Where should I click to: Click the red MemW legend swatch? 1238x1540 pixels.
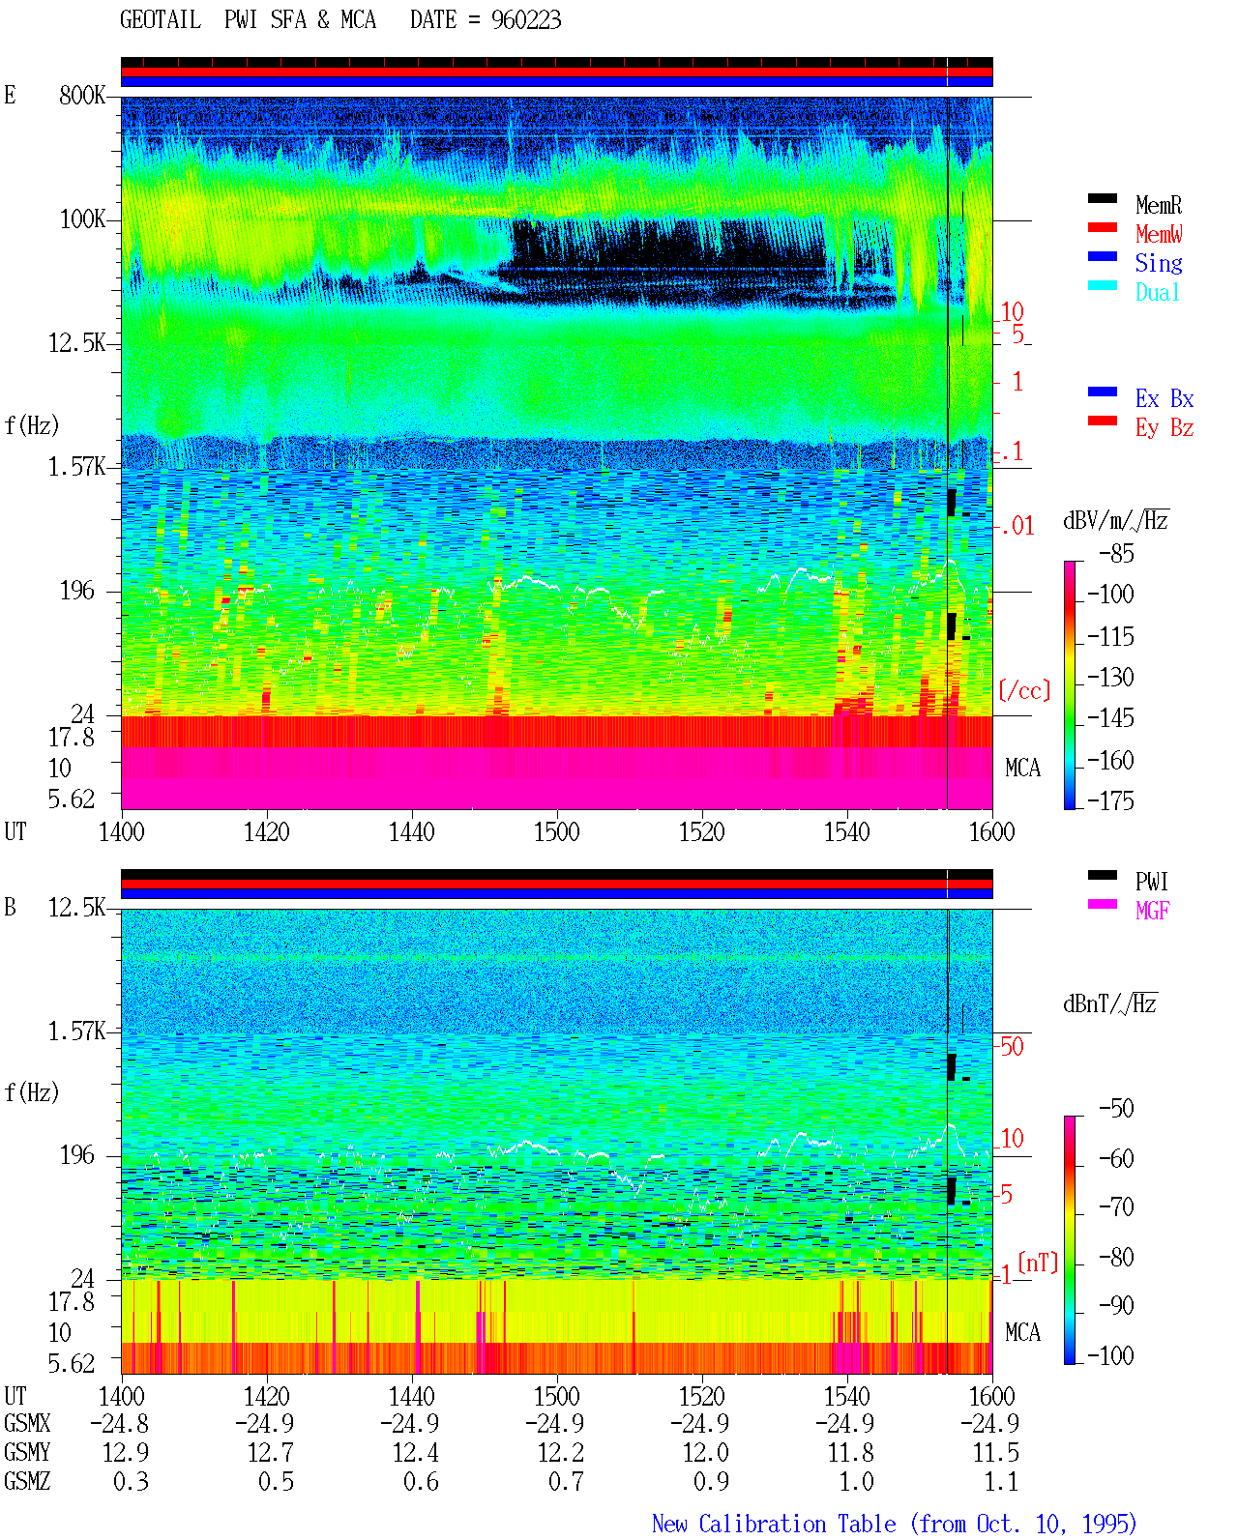point(1103,228)
